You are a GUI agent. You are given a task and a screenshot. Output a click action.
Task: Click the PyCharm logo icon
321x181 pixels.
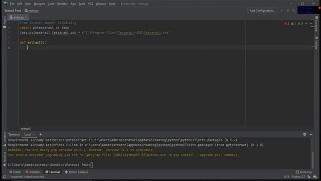[6, 4]
